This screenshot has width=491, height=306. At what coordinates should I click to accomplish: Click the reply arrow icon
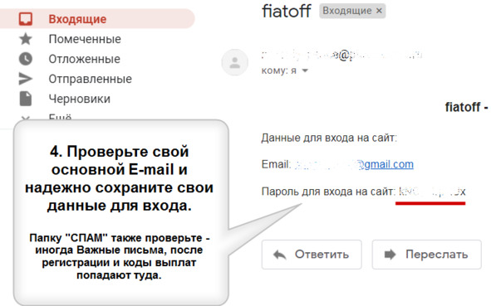click(x=280, y=255)
